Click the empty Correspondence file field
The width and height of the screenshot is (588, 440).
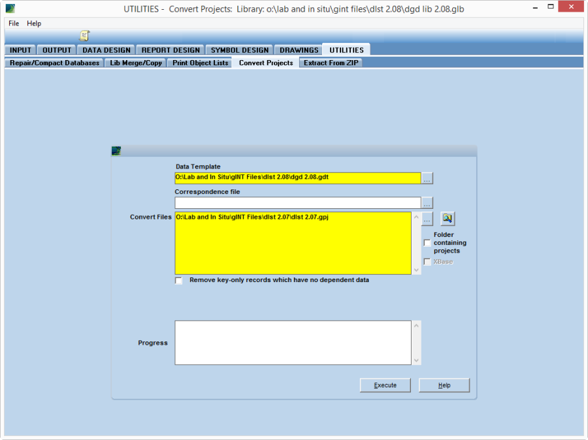click(298, 203)
